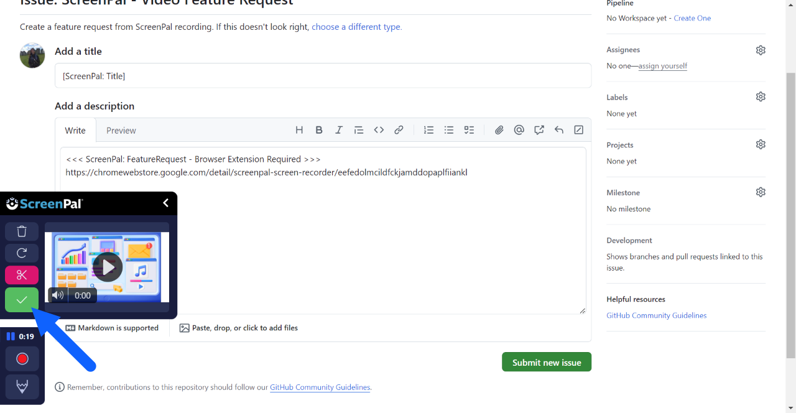
Task: Insert a task list
Action: click(x=469, y=130)
